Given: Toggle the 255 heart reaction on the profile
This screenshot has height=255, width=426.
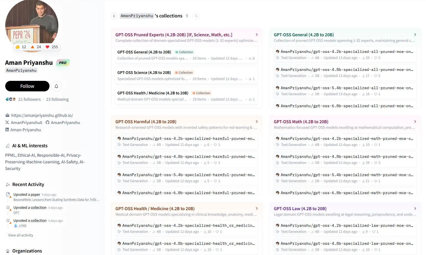Looking at the screenshot, I should [x=51, y=47].
